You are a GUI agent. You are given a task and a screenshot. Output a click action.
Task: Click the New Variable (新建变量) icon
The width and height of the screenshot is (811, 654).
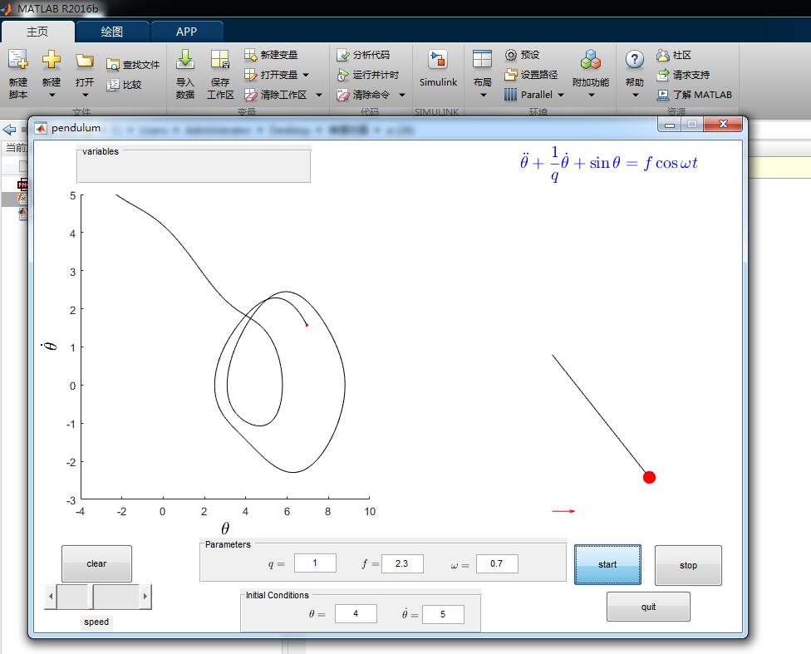[x=250, y=55]
